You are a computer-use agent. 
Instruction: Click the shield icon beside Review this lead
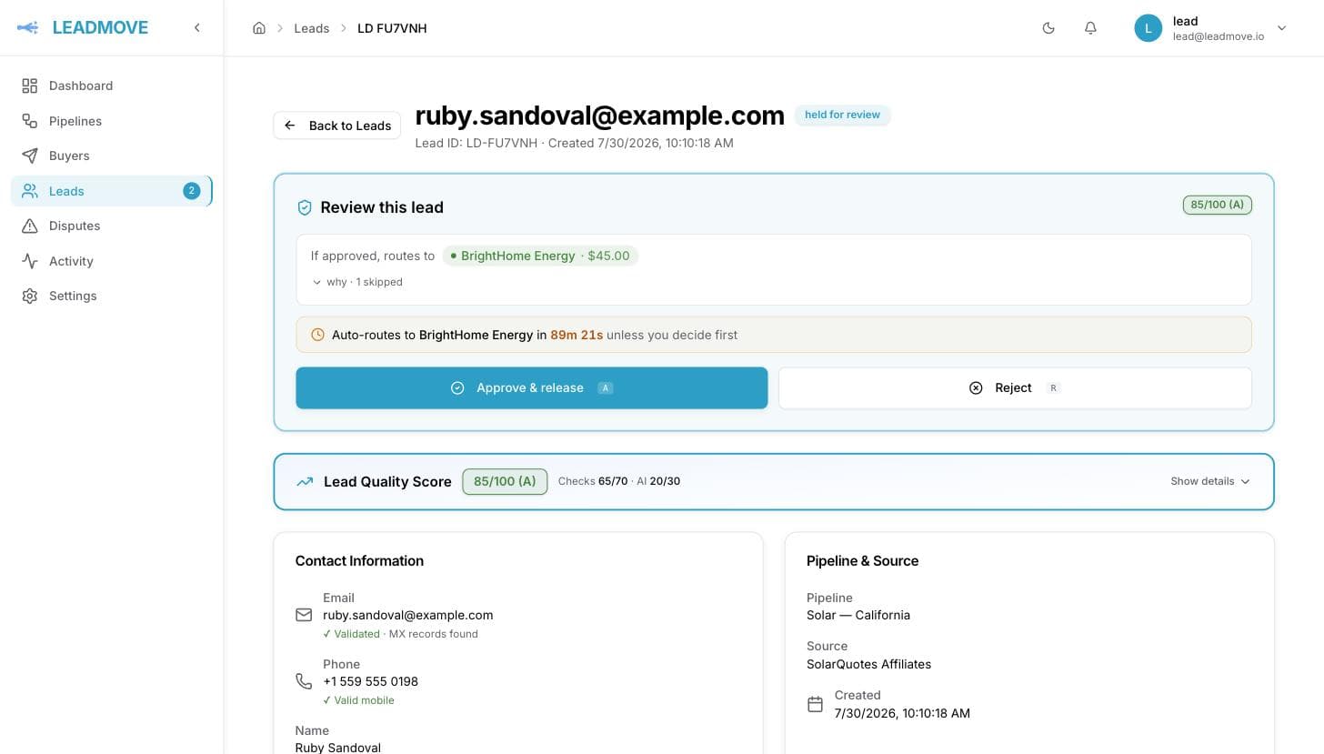click(305, 207)
